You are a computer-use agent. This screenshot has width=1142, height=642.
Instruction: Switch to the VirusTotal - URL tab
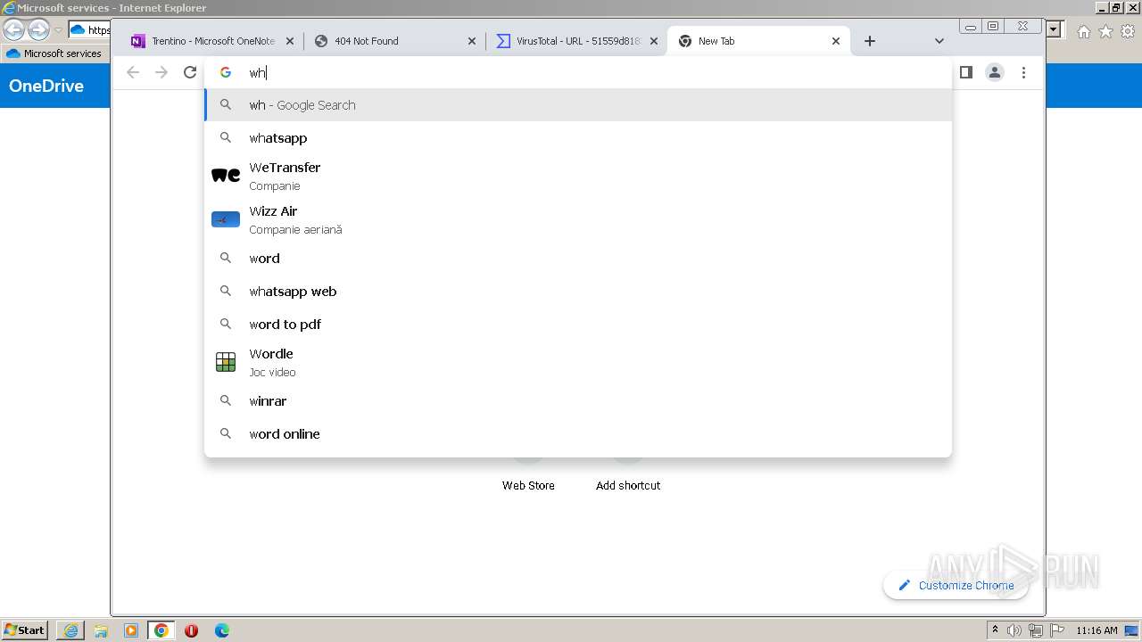tap(577, 41)
